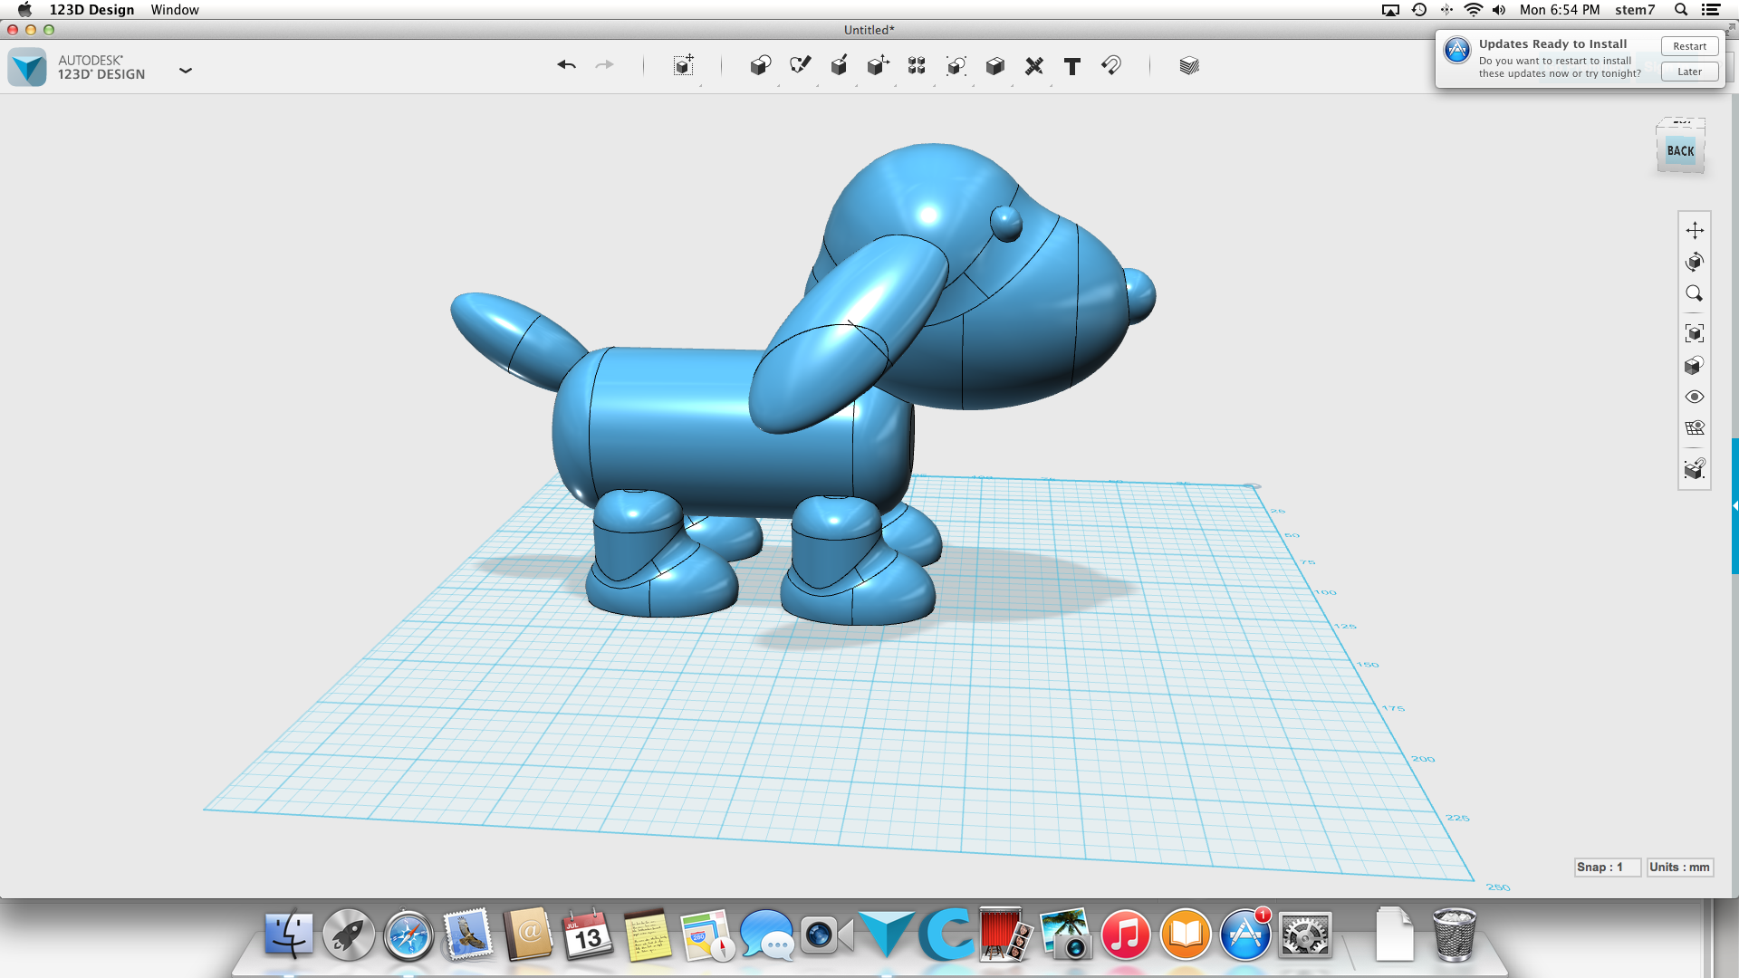Image resolution: width=1739 pixels, height=978 pixels.
Task: Select the Measure tool
Action: point(1033,65)
